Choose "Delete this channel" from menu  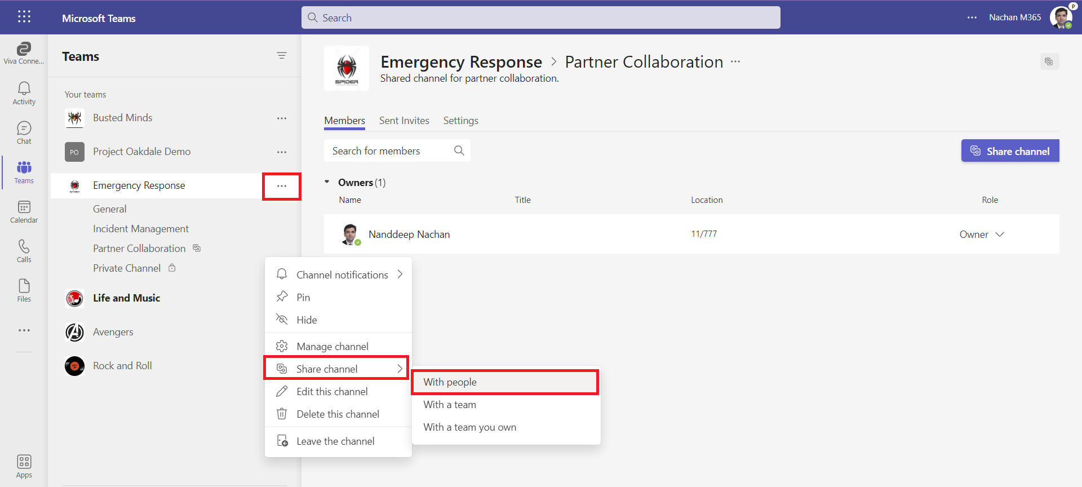pyautogui.click(x=338, y=414)
